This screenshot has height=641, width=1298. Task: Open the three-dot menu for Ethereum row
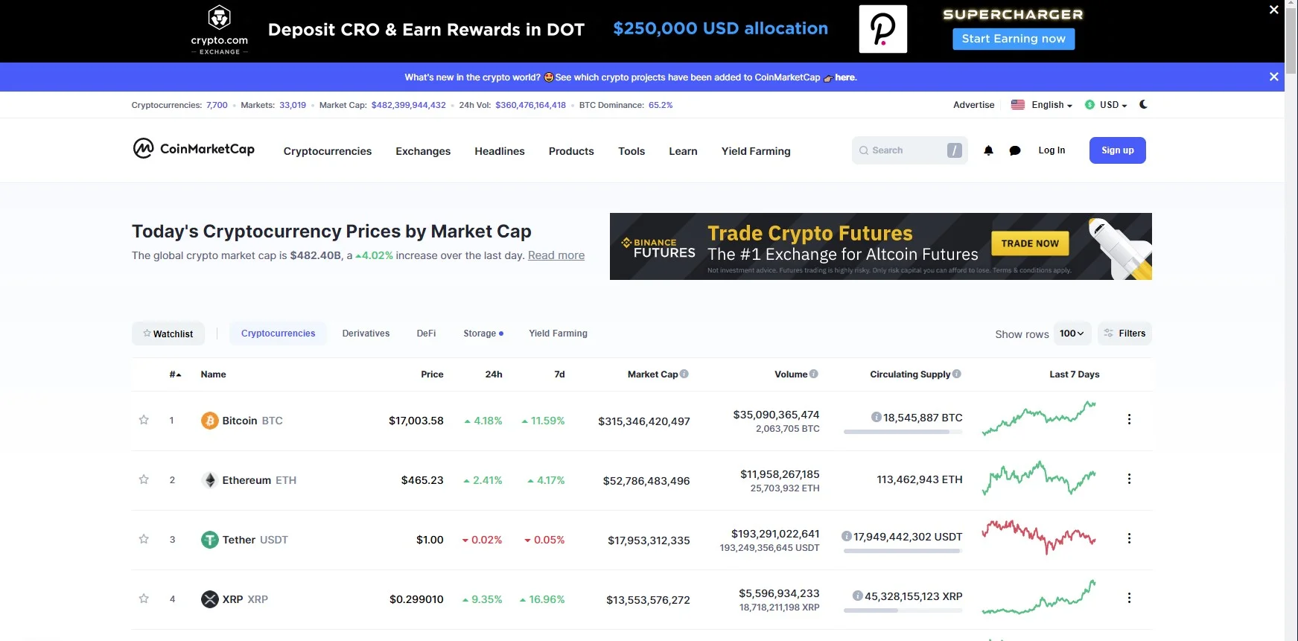click(x=1129, y=479)
